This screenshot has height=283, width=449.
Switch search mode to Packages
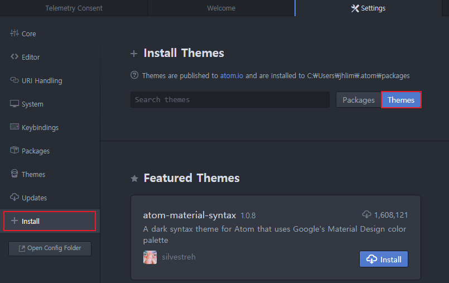(x=359, y=100)
